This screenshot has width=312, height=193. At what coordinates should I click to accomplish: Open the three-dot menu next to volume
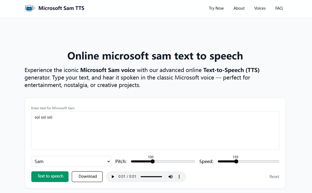pos(179,176)
